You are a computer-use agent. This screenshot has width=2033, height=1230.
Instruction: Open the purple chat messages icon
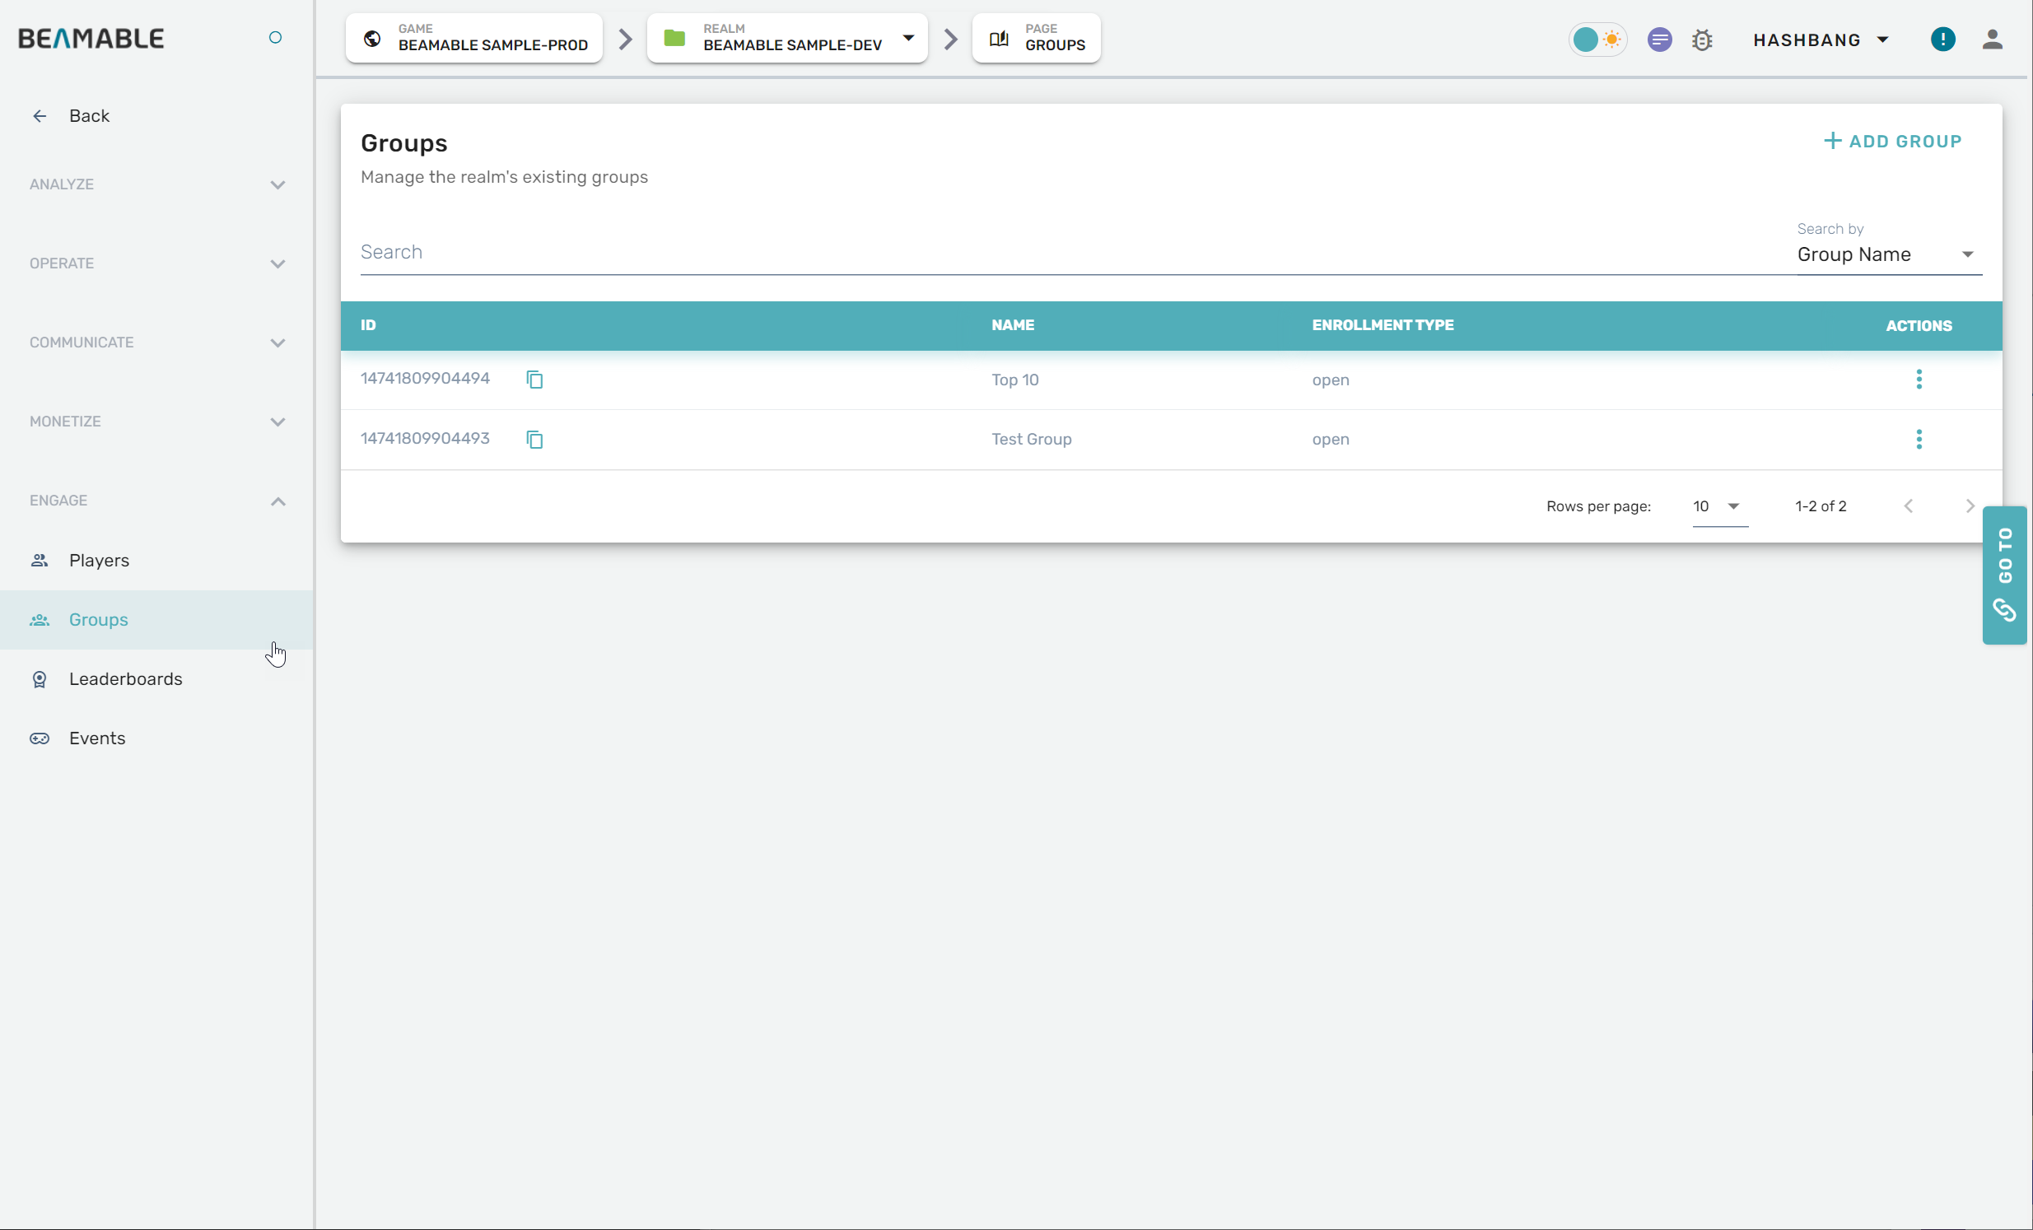[1659, 40]
